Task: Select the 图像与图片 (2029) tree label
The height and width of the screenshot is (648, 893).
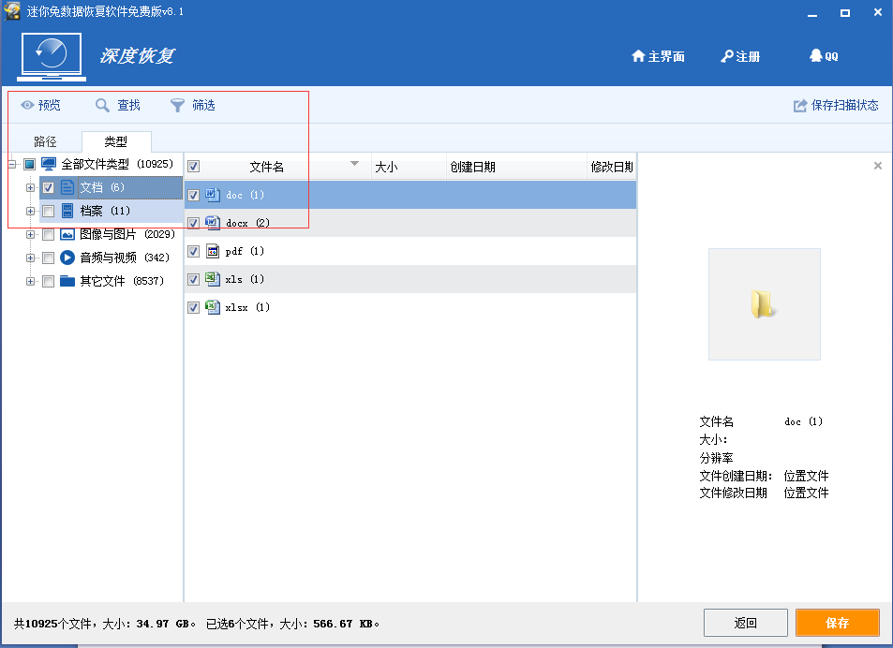Action: click(x=127, y=234)
